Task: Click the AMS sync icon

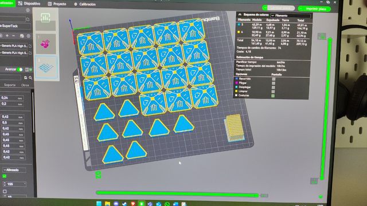Action: click(22, 35)
